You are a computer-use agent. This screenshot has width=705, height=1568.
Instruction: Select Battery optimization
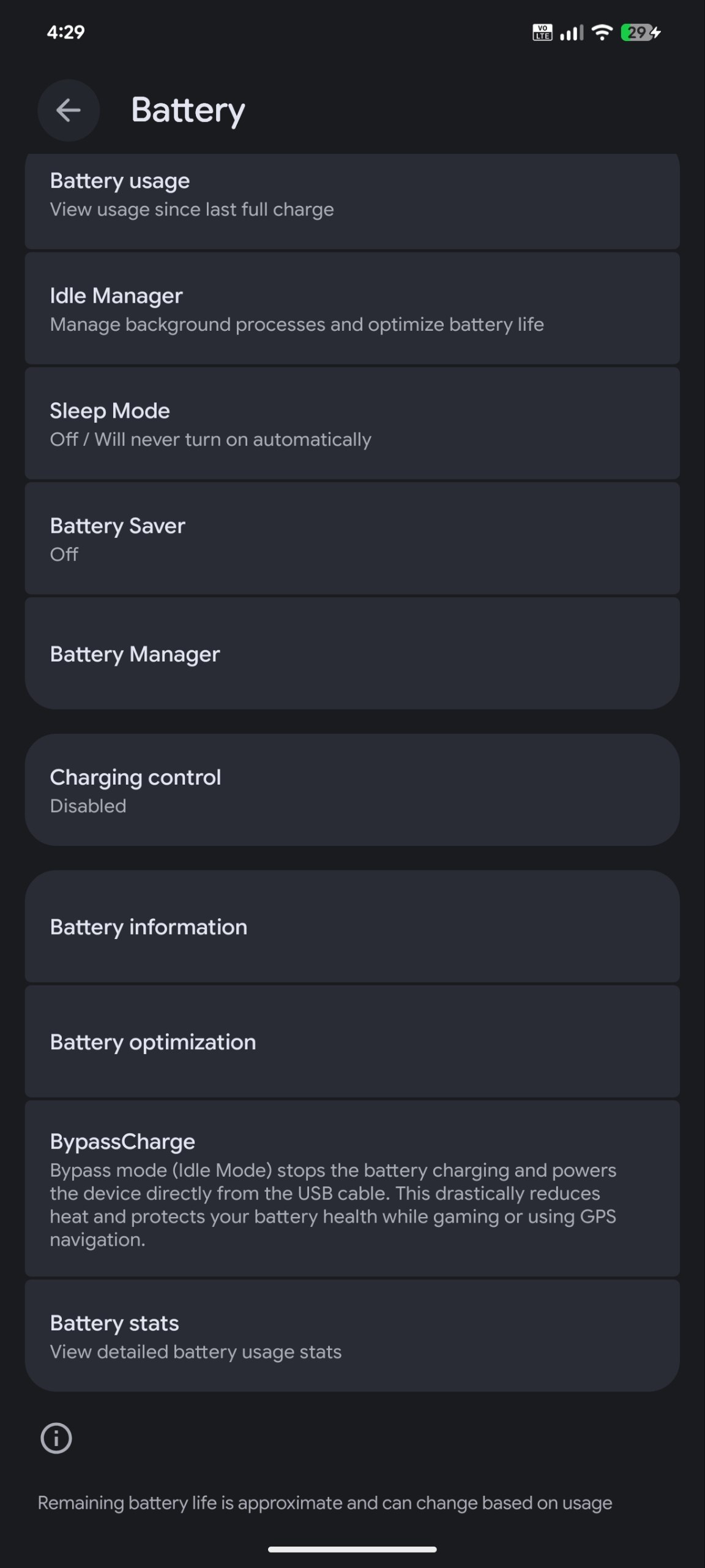(352, 1042)
